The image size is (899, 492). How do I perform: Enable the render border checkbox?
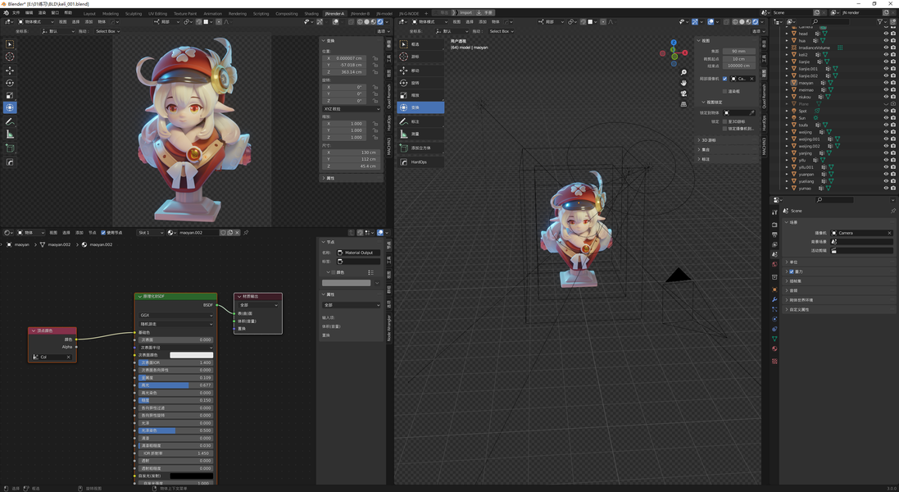(724, 91)
